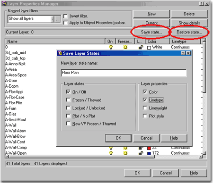The height and width of the screenshot is (183, 213).
Task: Toggle the lightbulb icon in A-Wall-Open row
Action: tap(111, 153)
